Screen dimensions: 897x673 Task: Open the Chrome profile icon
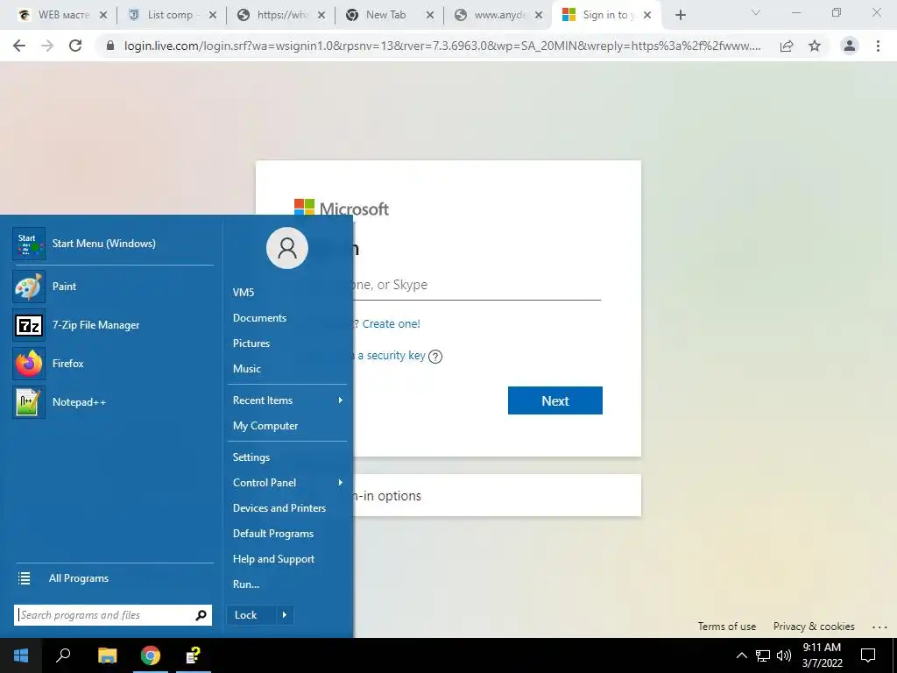[x=850, y=46]
